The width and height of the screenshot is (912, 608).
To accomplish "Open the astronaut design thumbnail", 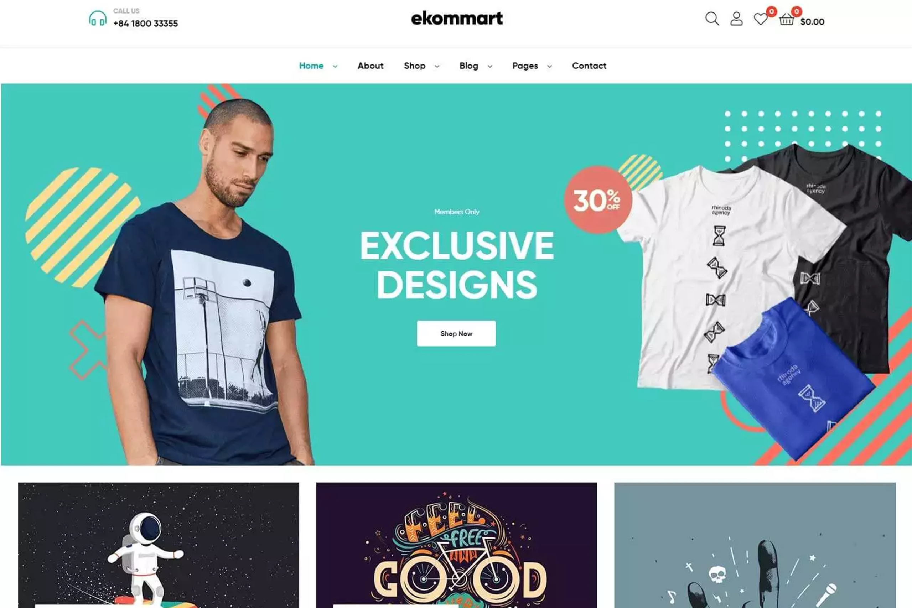I will click(159, 545).
